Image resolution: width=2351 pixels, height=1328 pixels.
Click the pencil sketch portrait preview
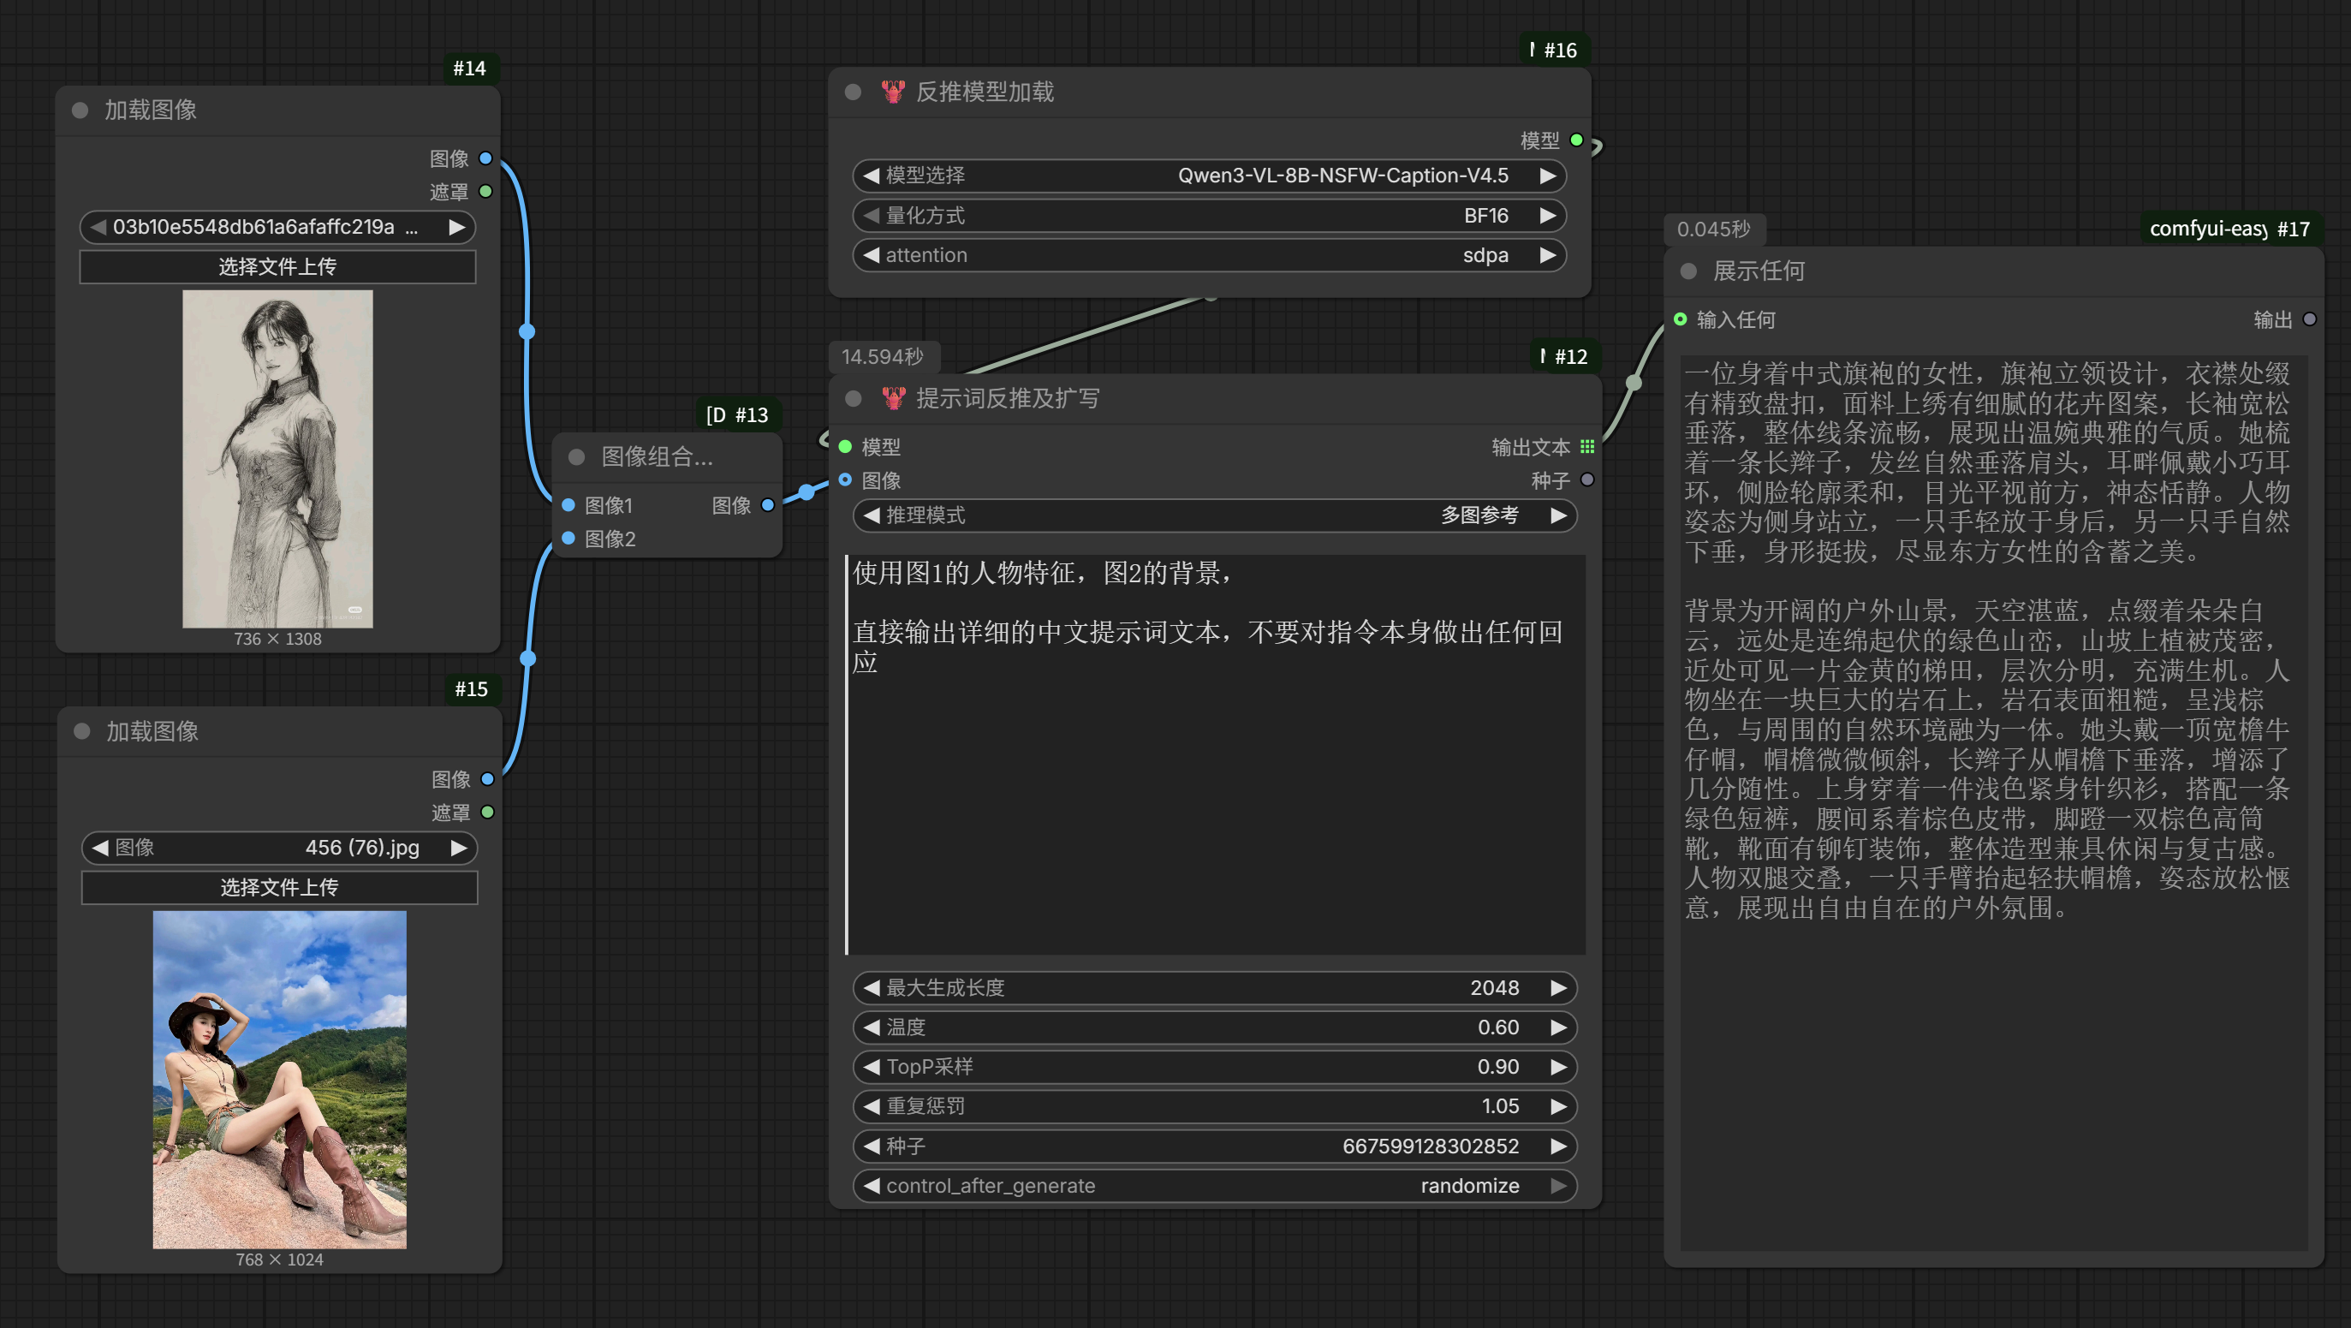click(277, 459)
